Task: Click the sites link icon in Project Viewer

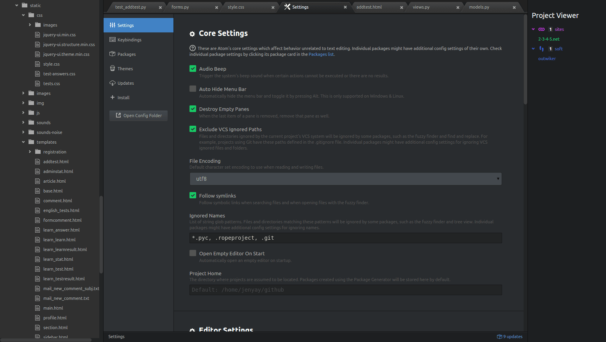Action: click(542, 29)
